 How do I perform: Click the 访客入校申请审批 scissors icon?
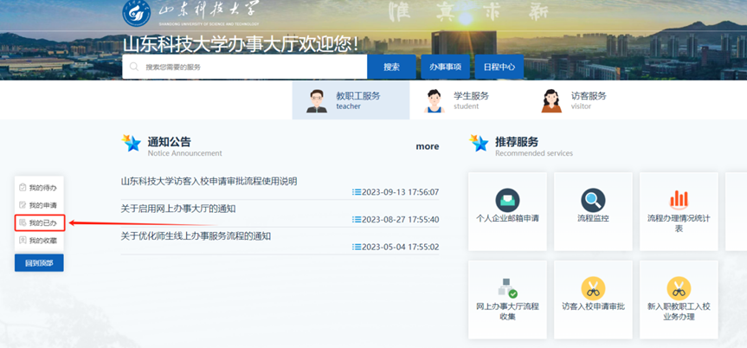593,288
